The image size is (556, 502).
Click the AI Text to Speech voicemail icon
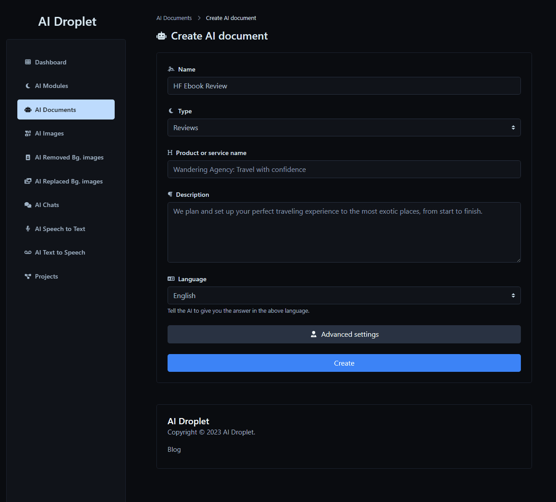[x=28, y=252]
